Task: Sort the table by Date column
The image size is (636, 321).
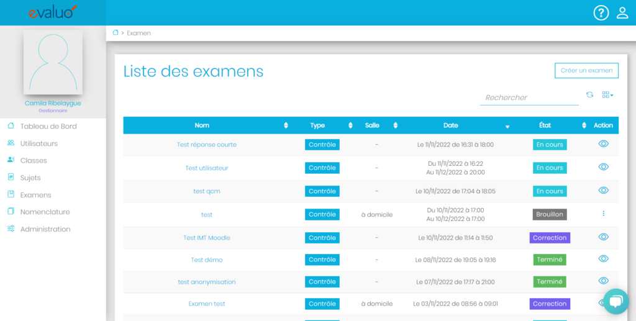Action: pos(507,126)
